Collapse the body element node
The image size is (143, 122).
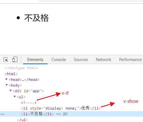6,85
